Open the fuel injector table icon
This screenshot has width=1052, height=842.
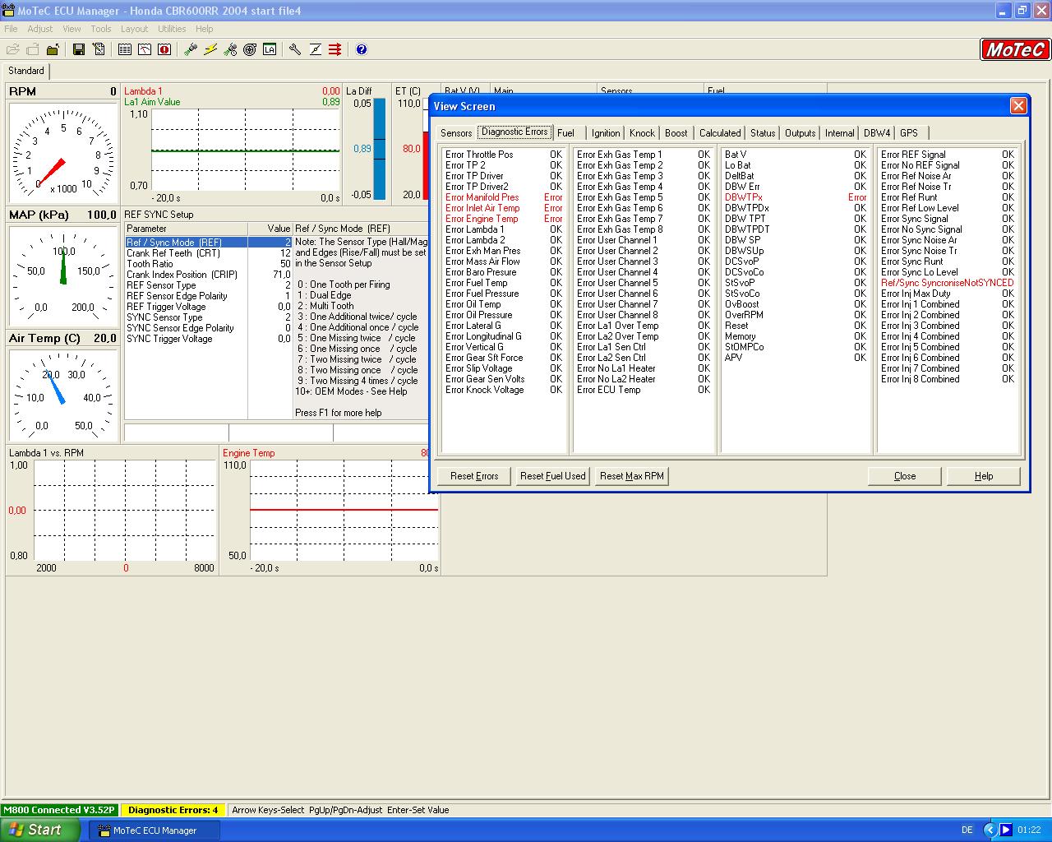coord(191,49)
